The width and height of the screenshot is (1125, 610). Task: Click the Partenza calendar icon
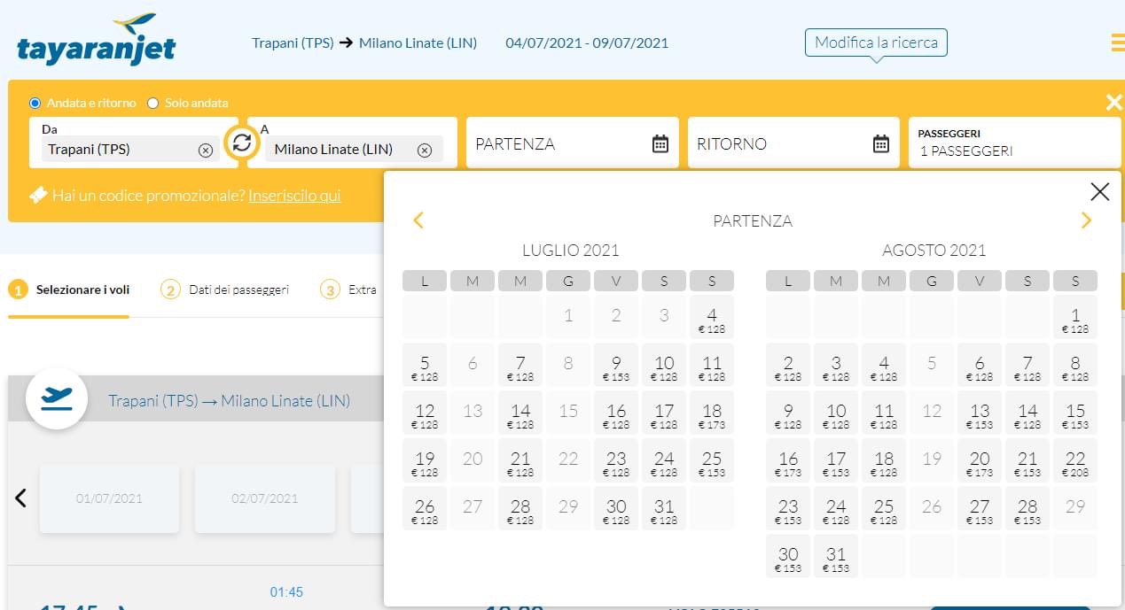pyautogui.click(x=660, y=143)
